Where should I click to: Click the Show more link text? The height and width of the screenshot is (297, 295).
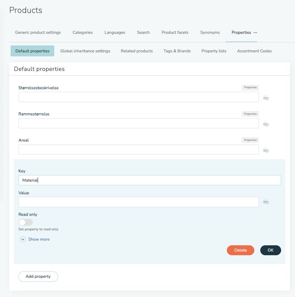(x=39, y=239)
